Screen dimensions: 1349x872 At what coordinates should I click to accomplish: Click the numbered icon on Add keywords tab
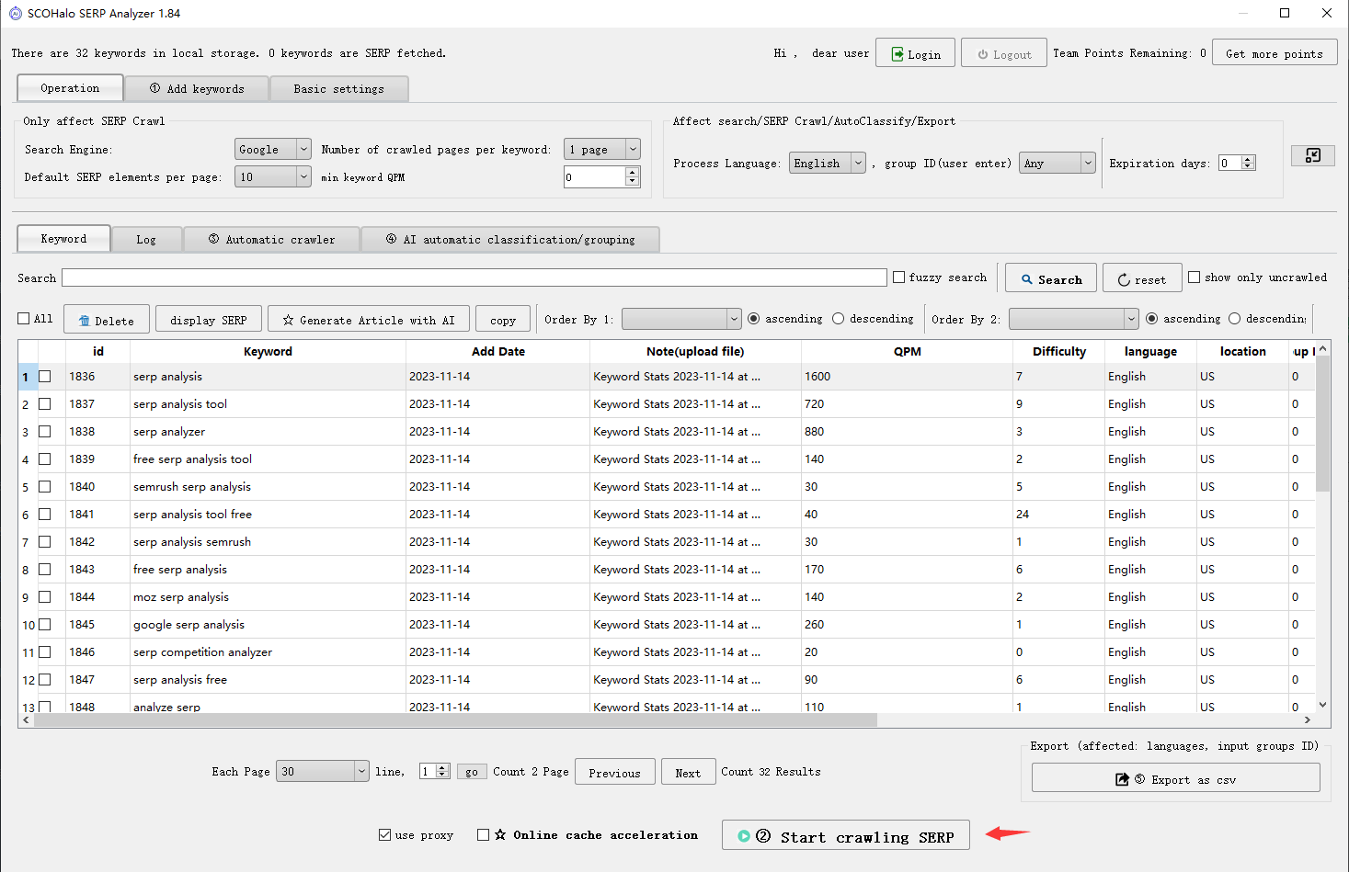pyautogui.click(x=155, y=88)
